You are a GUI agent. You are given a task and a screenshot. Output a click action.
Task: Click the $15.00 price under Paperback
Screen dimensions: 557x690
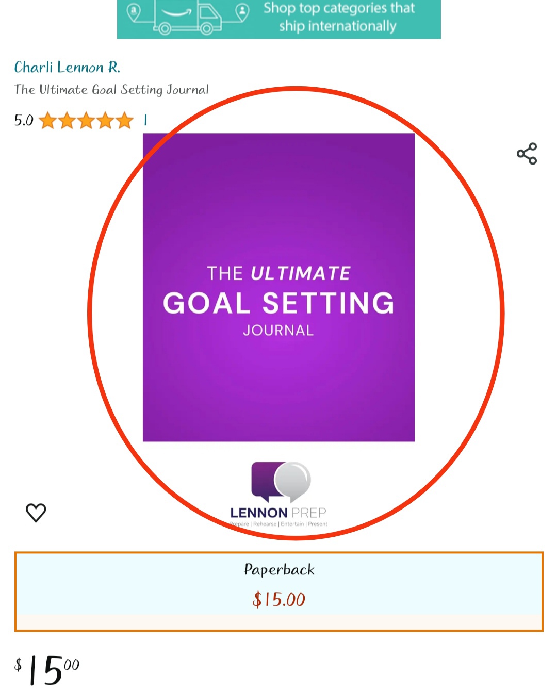(278, 599)
